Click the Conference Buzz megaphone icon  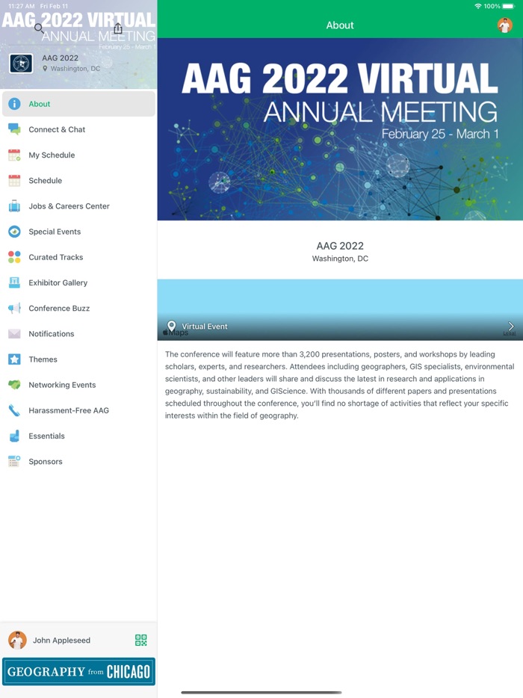(14, 308)
